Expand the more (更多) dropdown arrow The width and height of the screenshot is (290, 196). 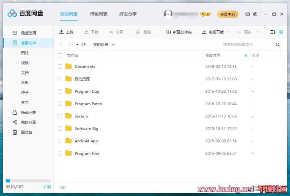pyautogui.click(x=257, y=32)
